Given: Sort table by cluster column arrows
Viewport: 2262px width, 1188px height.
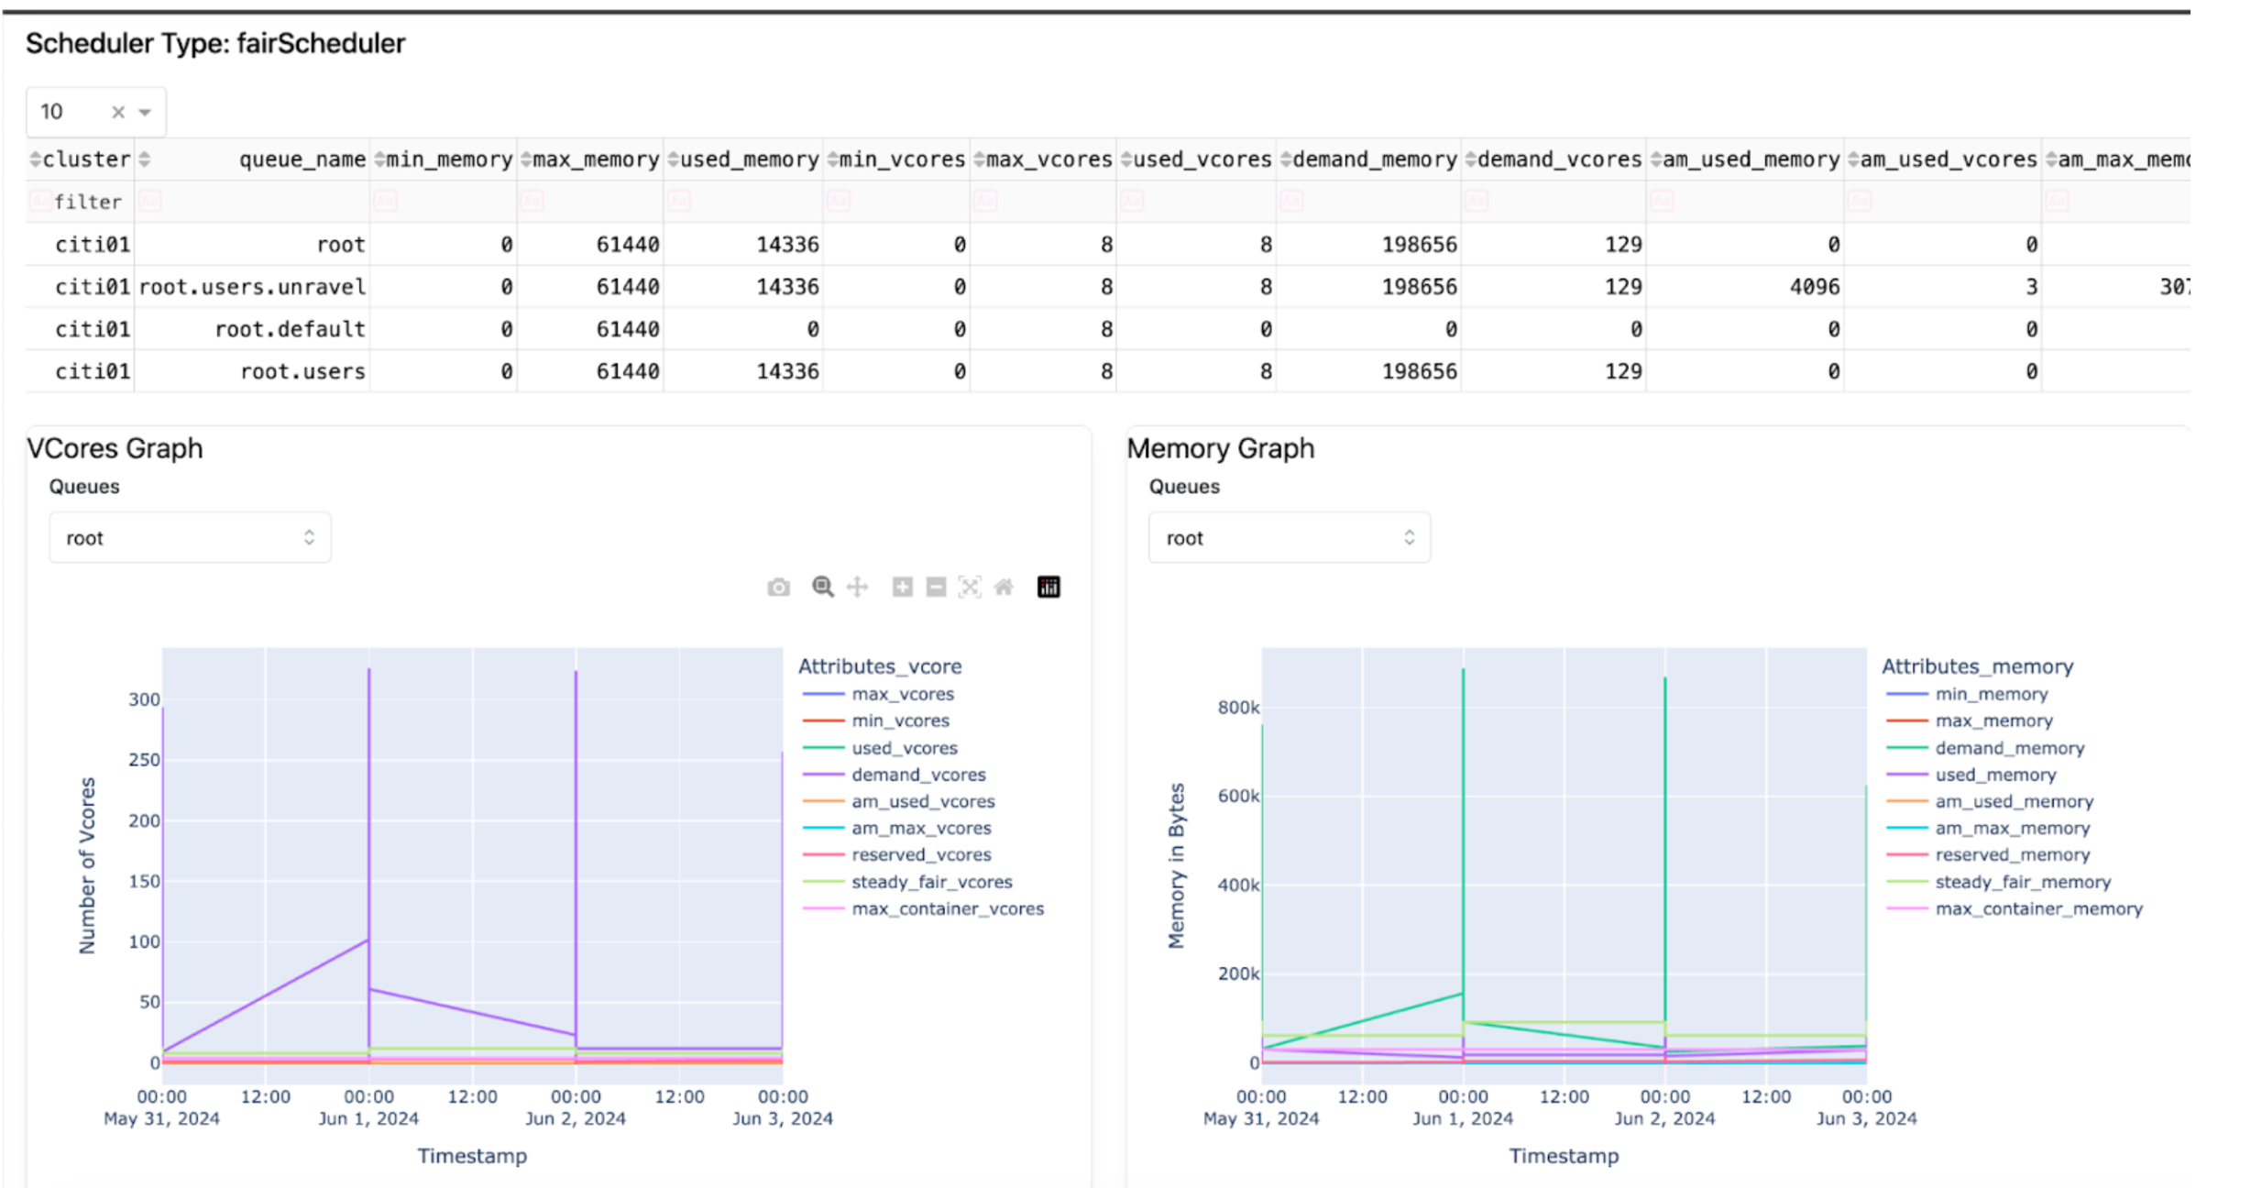Looking at the screenshot, I should pyautogui.click(x=35, y=159).
